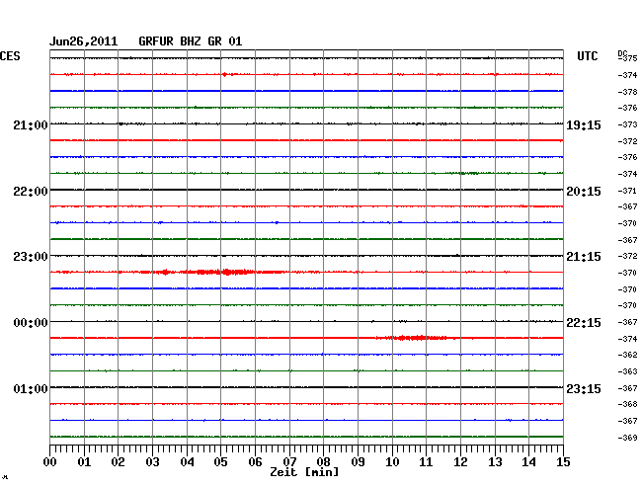Screen dimensions: 642x488
Task: Click the DC offset value '-362'
Action: click(627, 355)
